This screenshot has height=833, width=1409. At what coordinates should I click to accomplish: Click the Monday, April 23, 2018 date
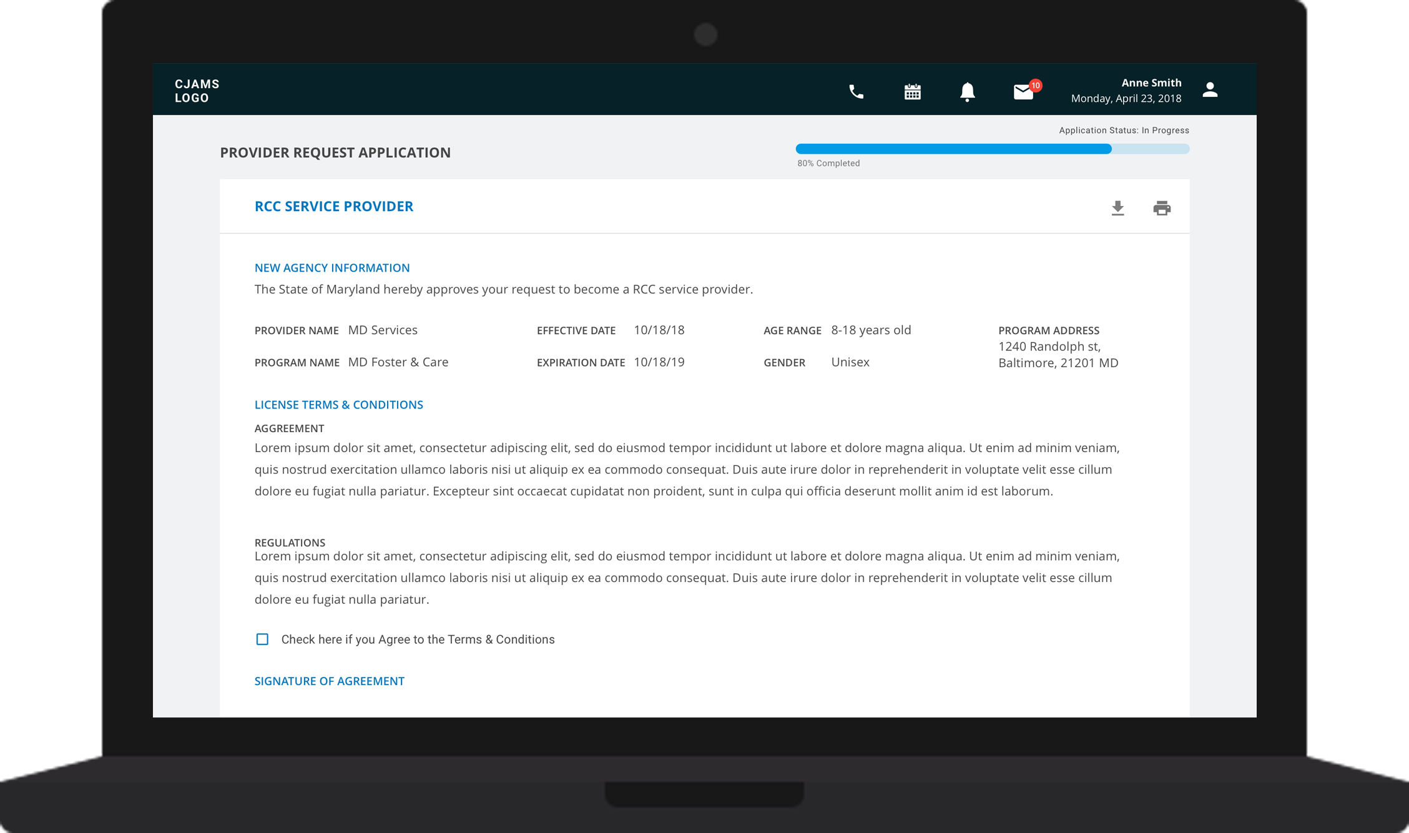(x=1126, y=98)
